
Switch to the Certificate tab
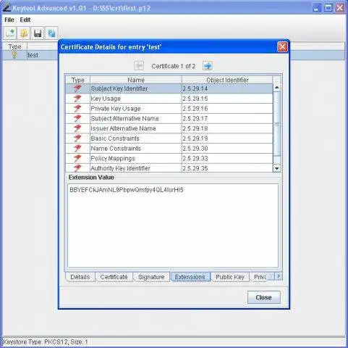point(114,277)
